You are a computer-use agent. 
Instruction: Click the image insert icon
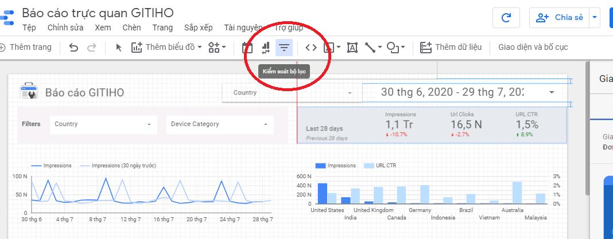coord(328,48)
